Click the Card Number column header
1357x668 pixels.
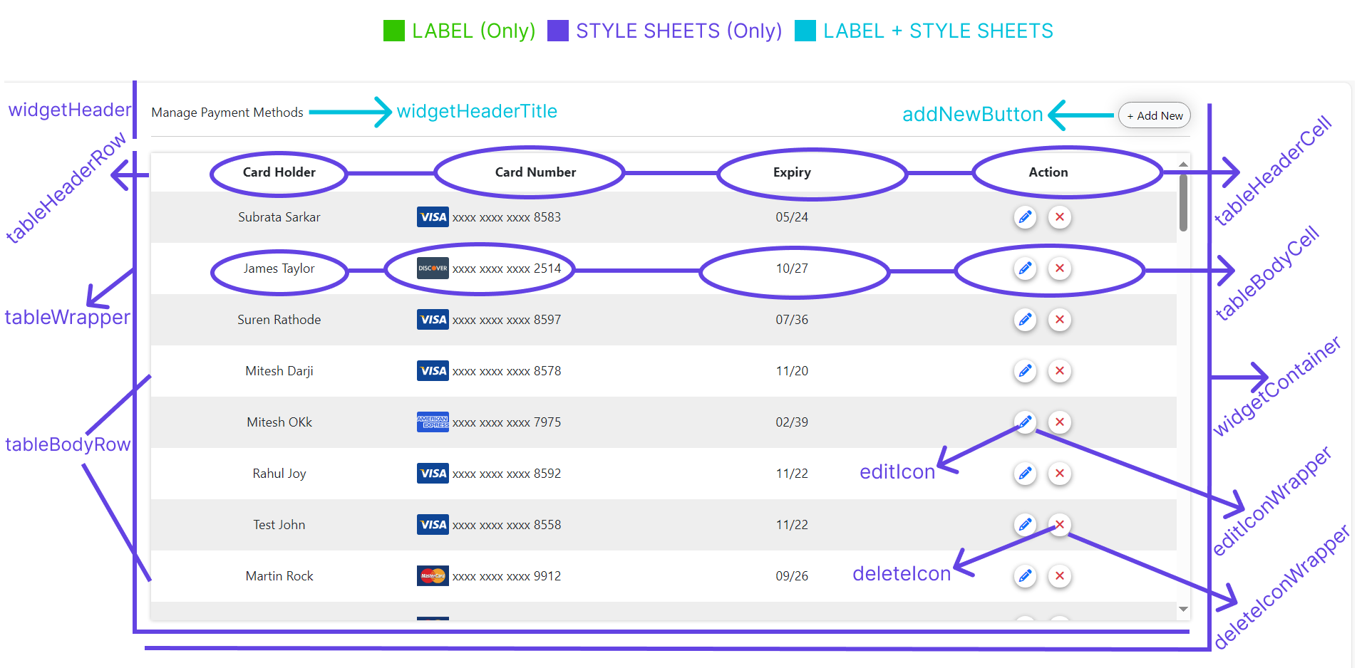(535, 172)
